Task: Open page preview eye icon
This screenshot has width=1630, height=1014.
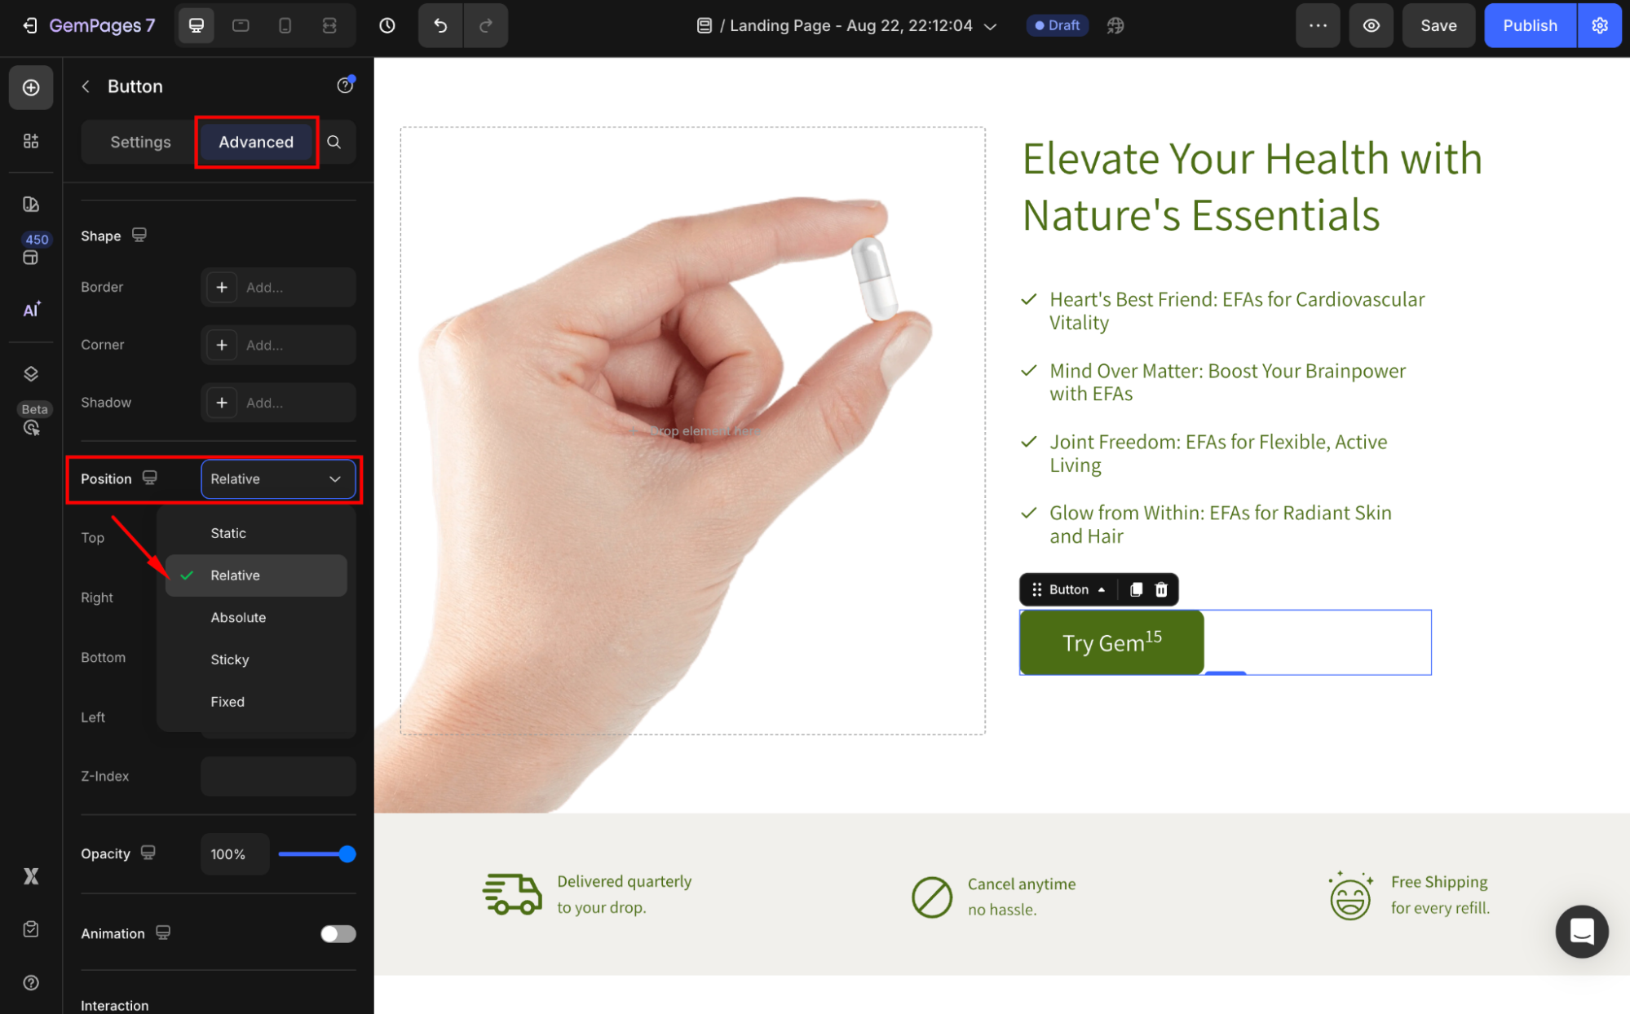Action: pyautogui.click(x=1372, y=25)
